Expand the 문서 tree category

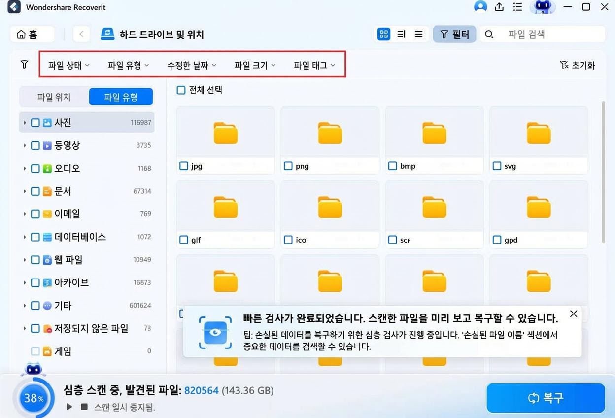click(24, 191)
